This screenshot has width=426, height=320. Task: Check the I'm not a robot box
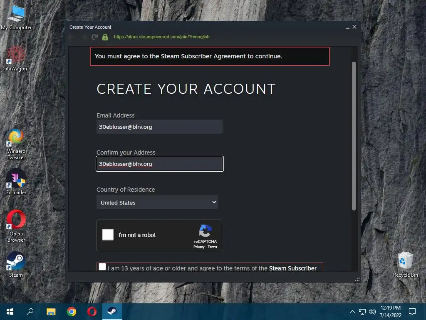(108, 235)
